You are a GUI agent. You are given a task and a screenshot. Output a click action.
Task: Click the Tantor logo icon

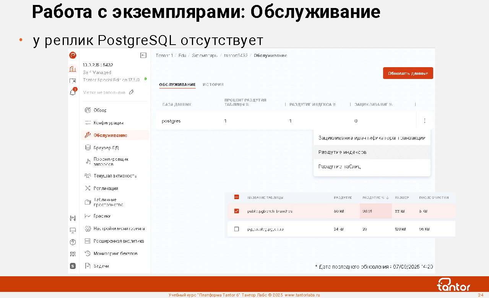73,56
